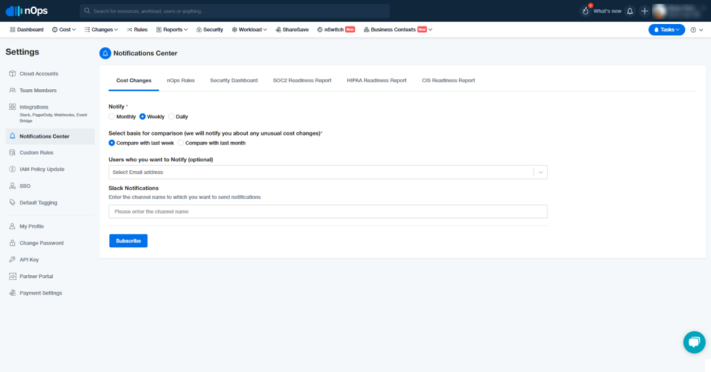The image size is (711, 372).
Task: Click the Default Tagging tag icon
Action: click(x=12, y=202)
